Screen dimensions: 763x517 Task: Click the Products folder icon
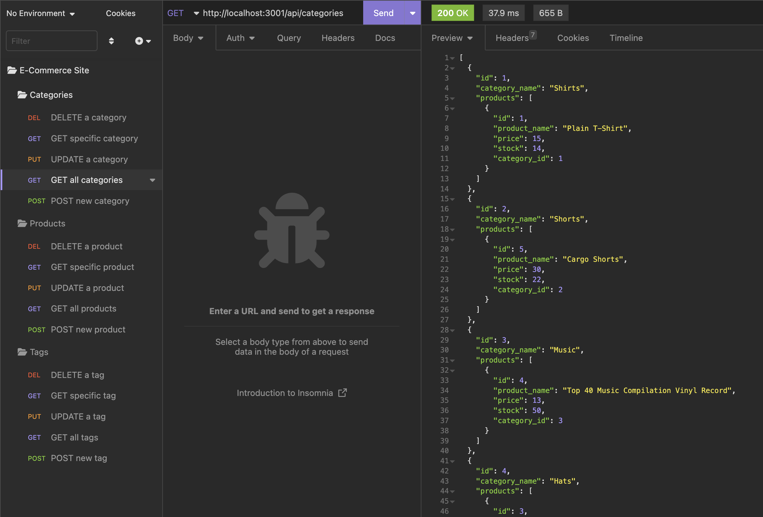22,223
